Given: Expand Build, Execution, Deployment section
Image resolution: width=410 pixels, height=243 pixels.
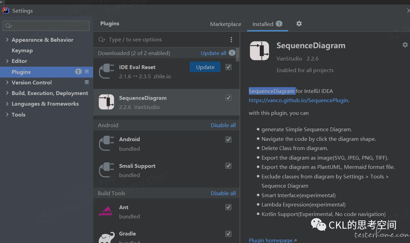Looking at the screenshot, I should click(7, 93).
